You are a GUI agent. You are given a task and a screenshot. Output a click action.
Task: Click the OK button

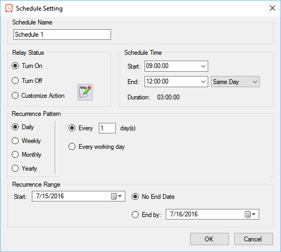209,239
